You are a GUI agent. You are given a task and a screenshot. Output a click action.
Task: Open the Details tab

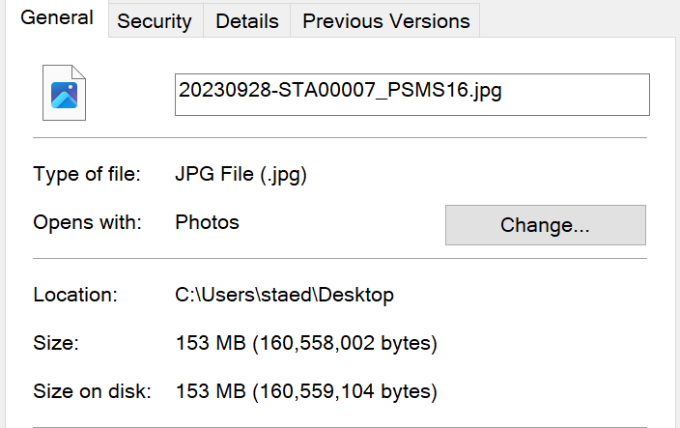[246, 21]
